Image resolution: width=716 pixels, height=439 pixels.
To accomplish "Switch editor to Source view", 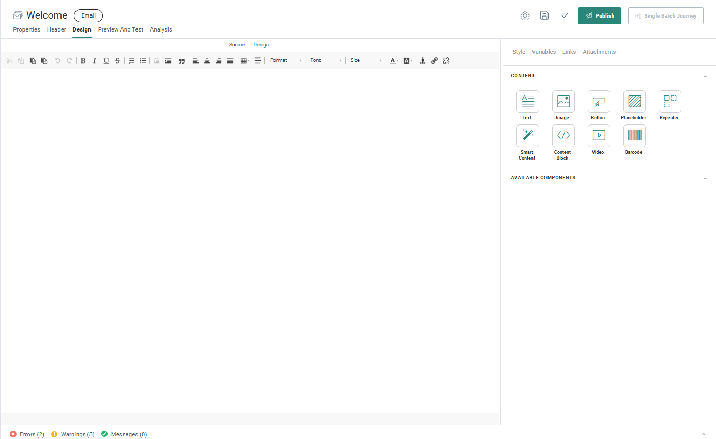I will (x=237, y=45).
